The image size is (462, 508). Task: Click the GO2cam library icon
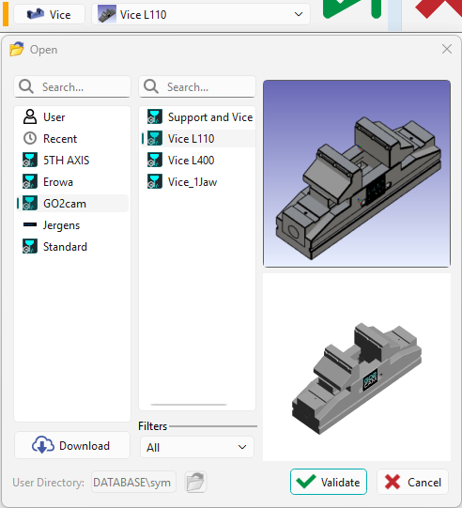click(30, 203)
